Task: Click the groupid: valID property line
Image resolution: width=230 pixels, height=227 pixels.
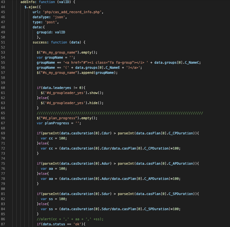Action: [51, 32]
